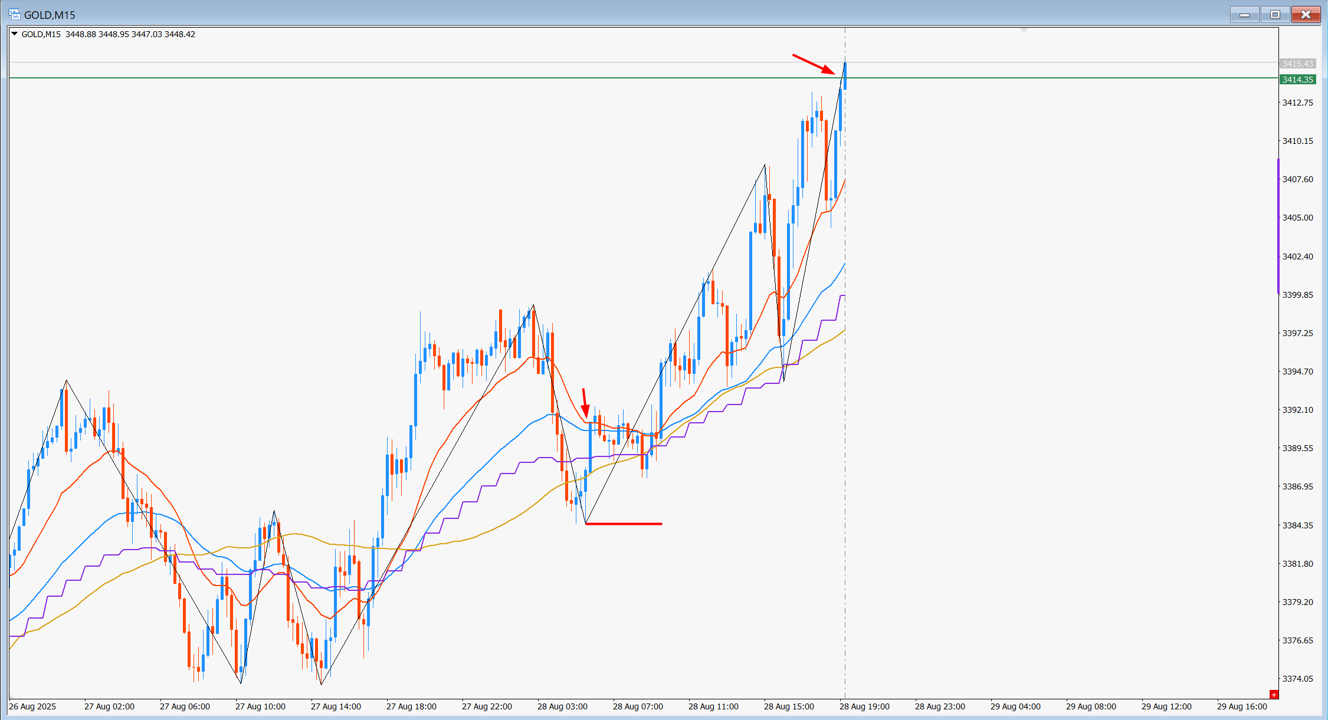1328x720 pixels.
Task: Click the OHLC values text 3448.88 3448.95
Action: [x=97, y=34]
